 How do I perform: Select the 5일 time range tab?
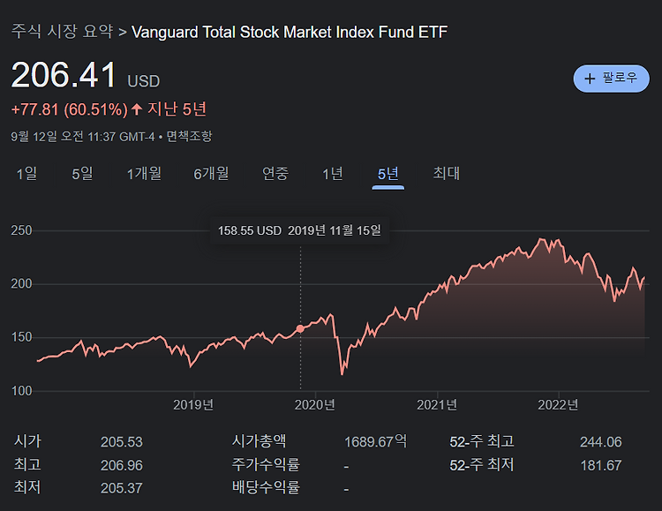[x=82, y=174]
